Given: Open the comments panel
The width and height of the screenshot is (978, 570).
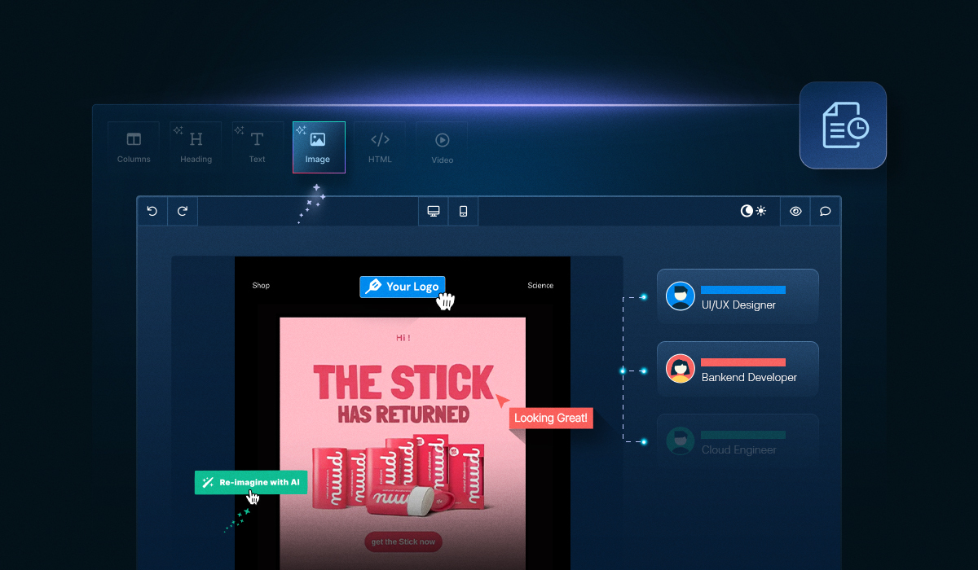Looking at the screenshot, I should [825, 211].
